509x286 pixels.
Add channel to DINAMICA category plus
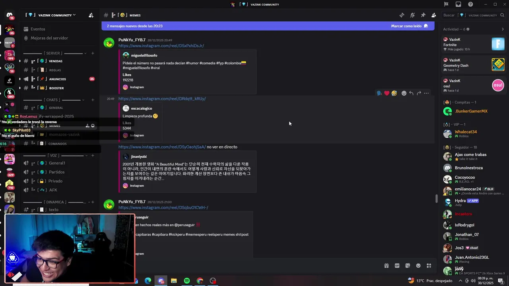point(93,202)
